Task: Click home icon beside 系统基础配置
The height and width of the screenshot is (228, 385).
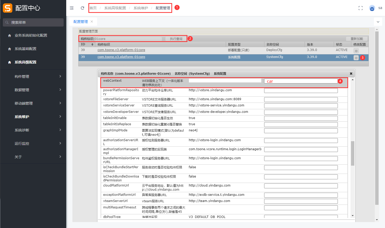Action: coord(10,49)
